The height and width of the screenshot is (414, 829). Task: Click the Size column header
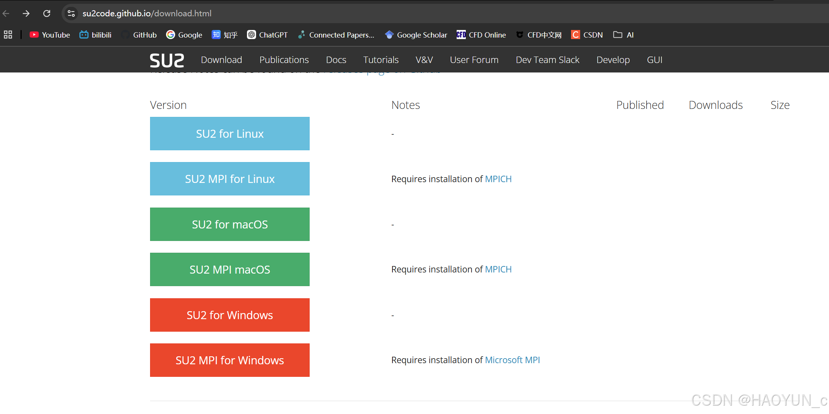pos(780,105)
